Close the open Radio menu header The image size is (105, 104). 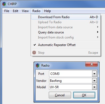pos(36,11)
